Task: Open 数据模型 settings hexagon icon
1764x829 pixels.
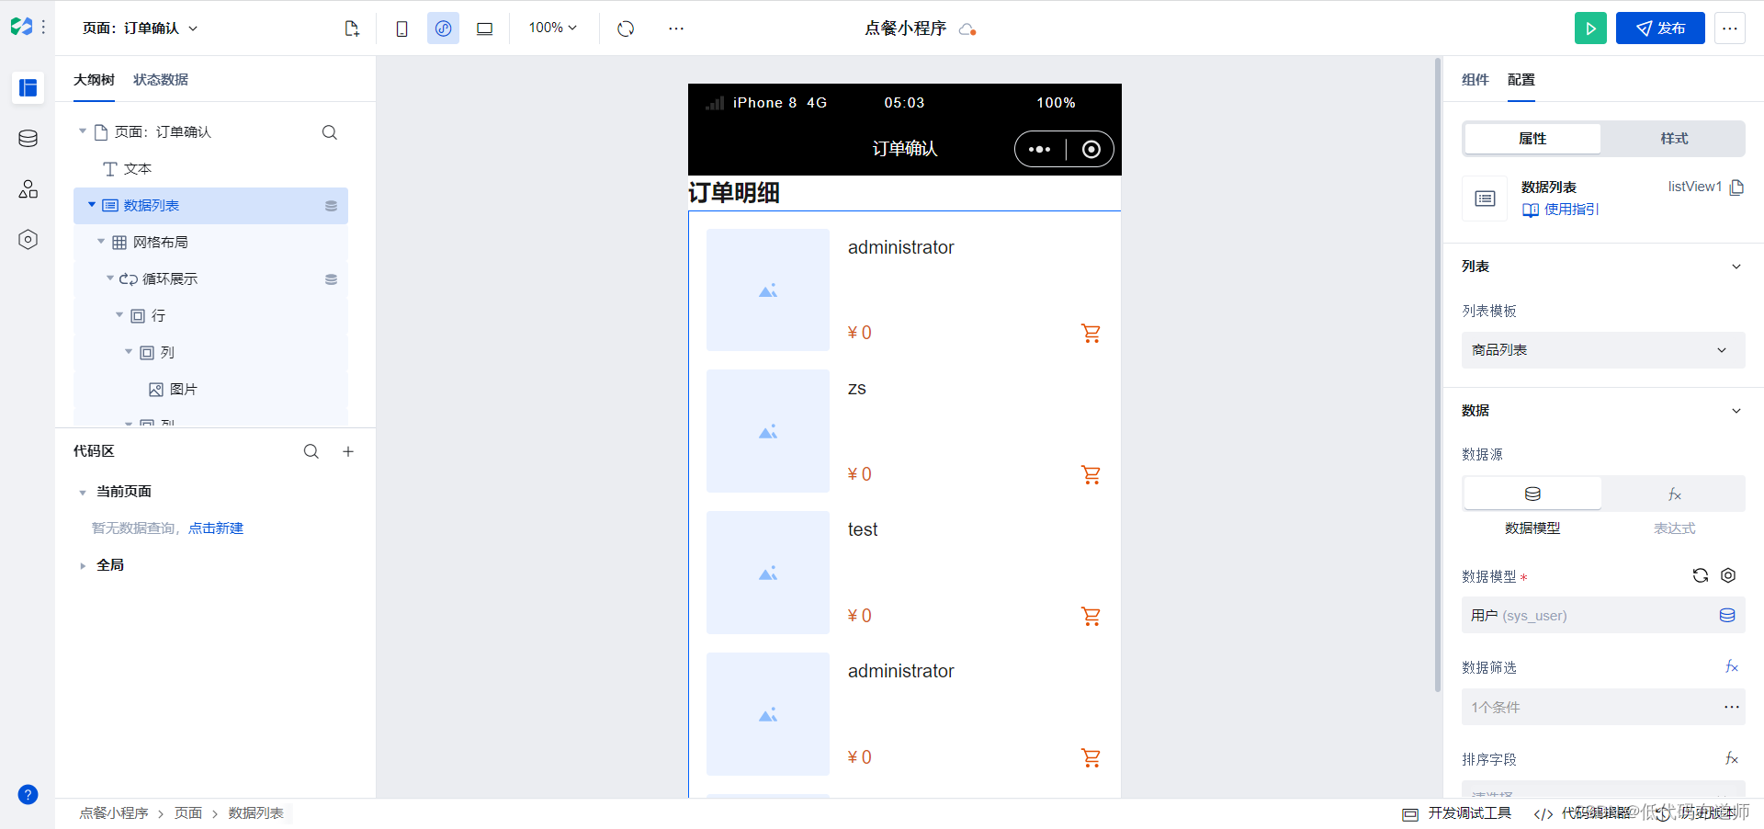Action: pos(1728,575)
